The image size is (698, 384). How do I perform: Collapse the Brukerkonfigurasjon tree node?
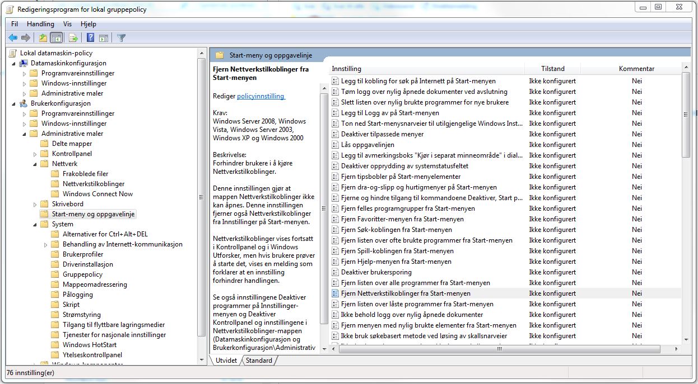13,103
